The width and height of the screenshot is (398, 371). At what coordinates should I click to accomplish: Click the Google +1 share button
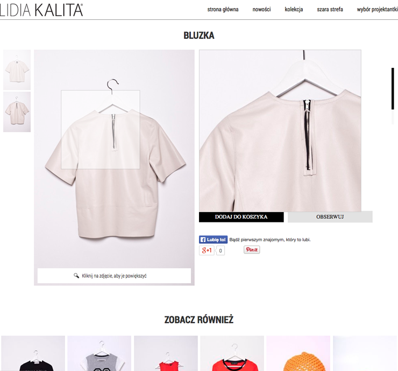coord(207,250)
